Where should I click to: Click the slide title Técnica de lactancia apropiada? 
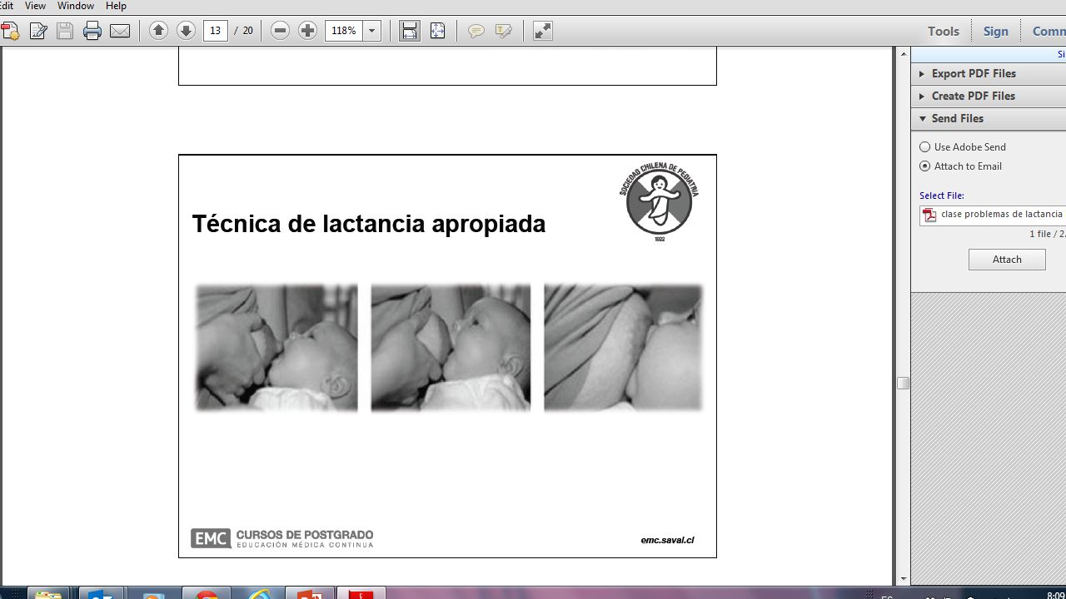pos(369,224)
